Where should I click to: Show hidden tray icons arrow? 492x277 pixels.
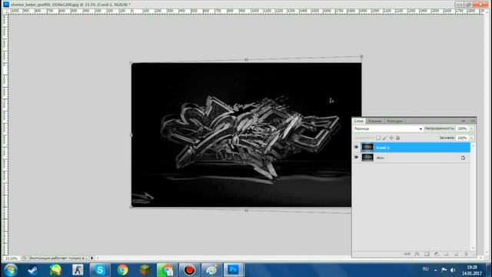point(436,270)
